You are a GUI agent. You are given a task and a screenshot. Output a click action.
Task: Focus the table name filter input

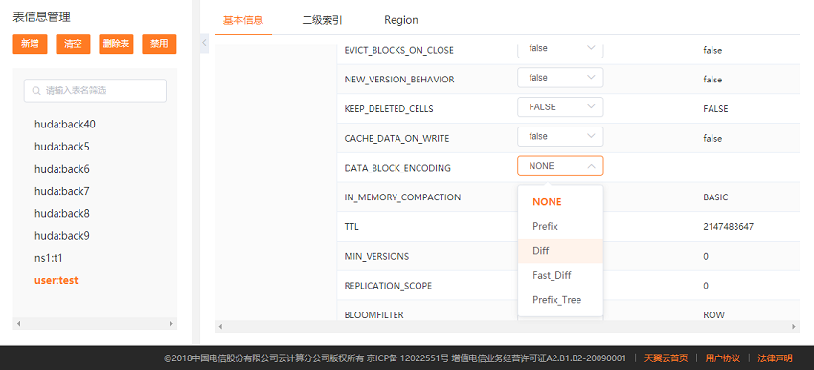click(95, 90)
